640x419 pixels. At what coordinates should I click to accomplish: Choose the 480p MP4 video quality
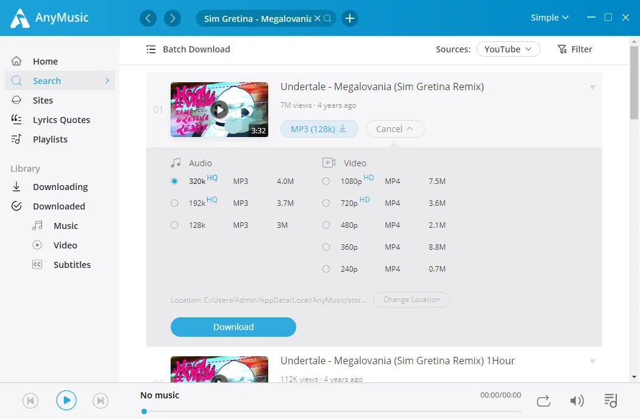[x=326, y=225]
